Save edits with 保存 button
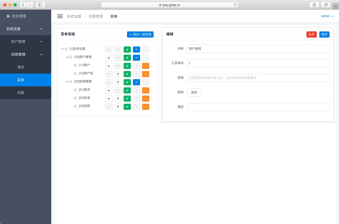This screenshot has width=339, height=224. click(x=324, y=34)
